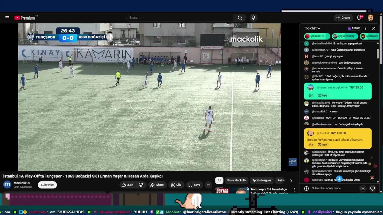
Task: Like the video with thumbs up
Action: click(127, 185)
